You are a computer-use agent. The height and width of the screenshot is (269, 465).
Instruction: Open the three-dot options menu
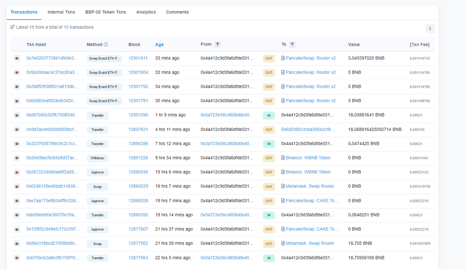click(430, 29)
